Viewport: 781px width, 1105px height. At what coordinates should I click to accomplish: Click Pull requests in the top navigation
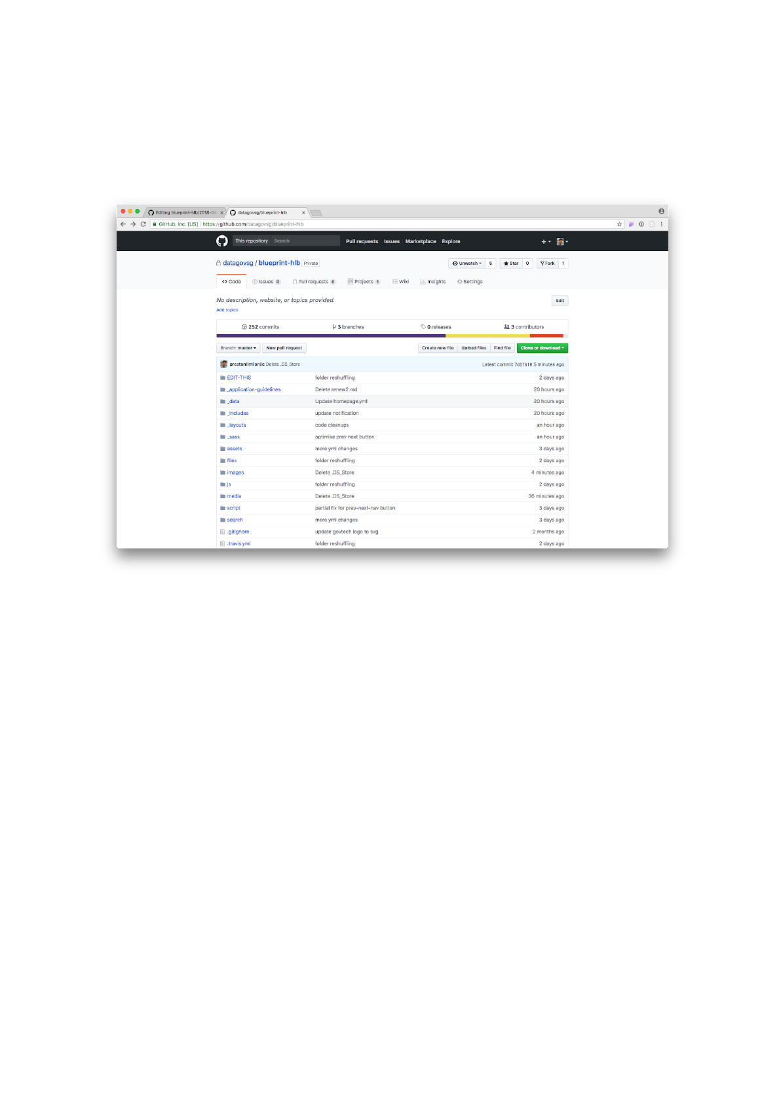point(362,242)
